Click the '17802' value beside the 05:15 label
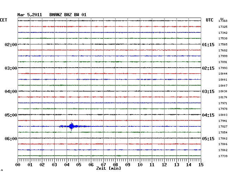 (223, 138)
